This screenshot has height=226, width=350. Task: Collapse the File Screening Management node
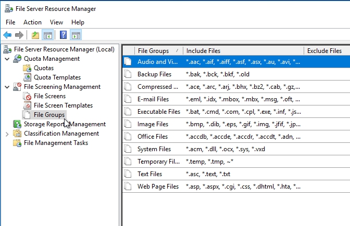pyautogui.click(x=7, y=87)
